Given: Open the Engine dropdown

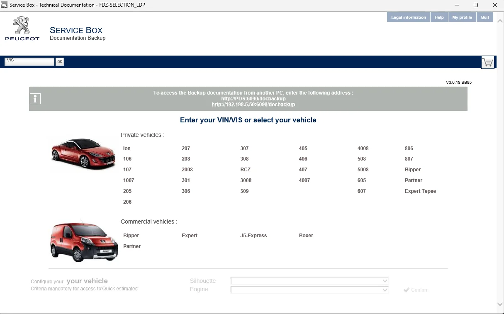Looking at the screenshot, I should coord(309,290).
